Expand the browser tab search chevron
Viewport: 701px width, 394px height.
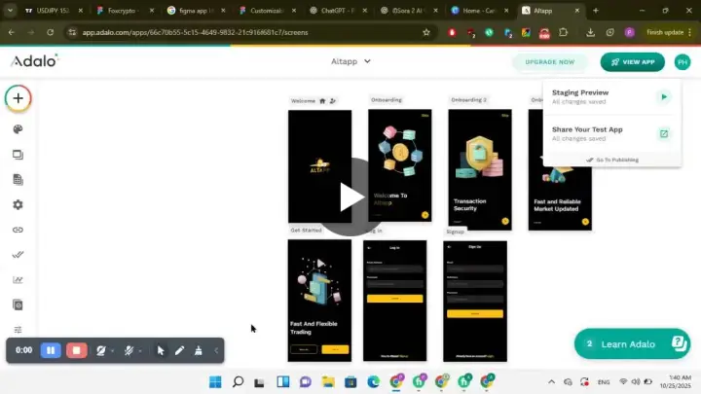point(10,11)
